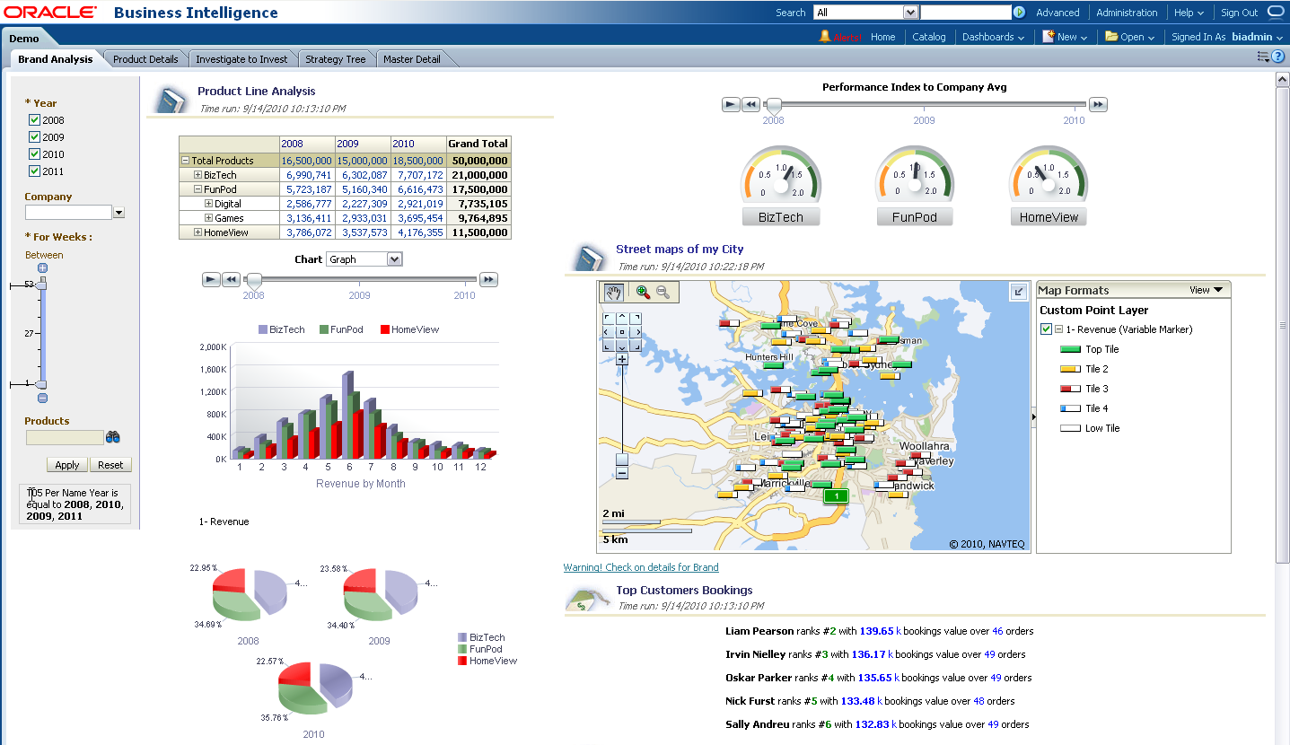Image resolution: width=1290 pixels, height=745 pixels.
Task: Click the map zoom minus button
Action: 622,472
